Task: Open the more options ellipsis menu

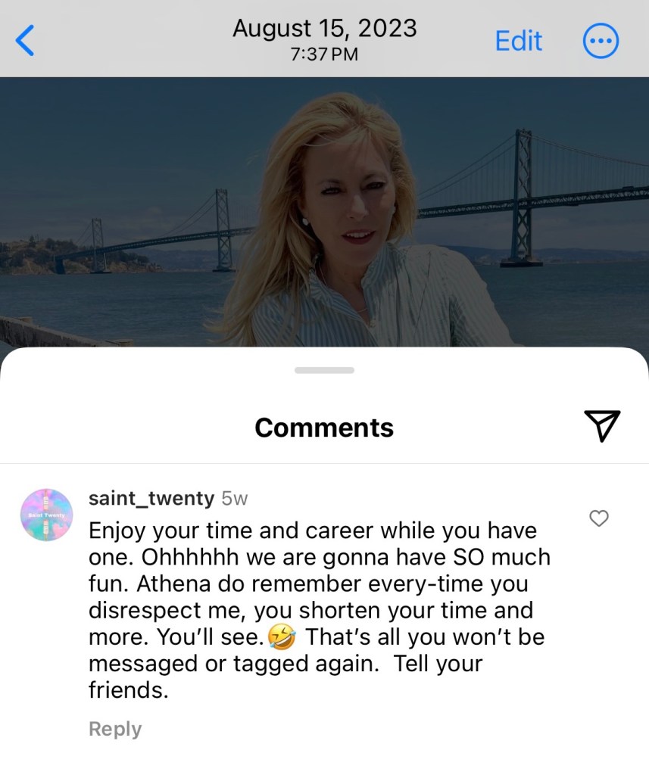Action: (601, 41)
